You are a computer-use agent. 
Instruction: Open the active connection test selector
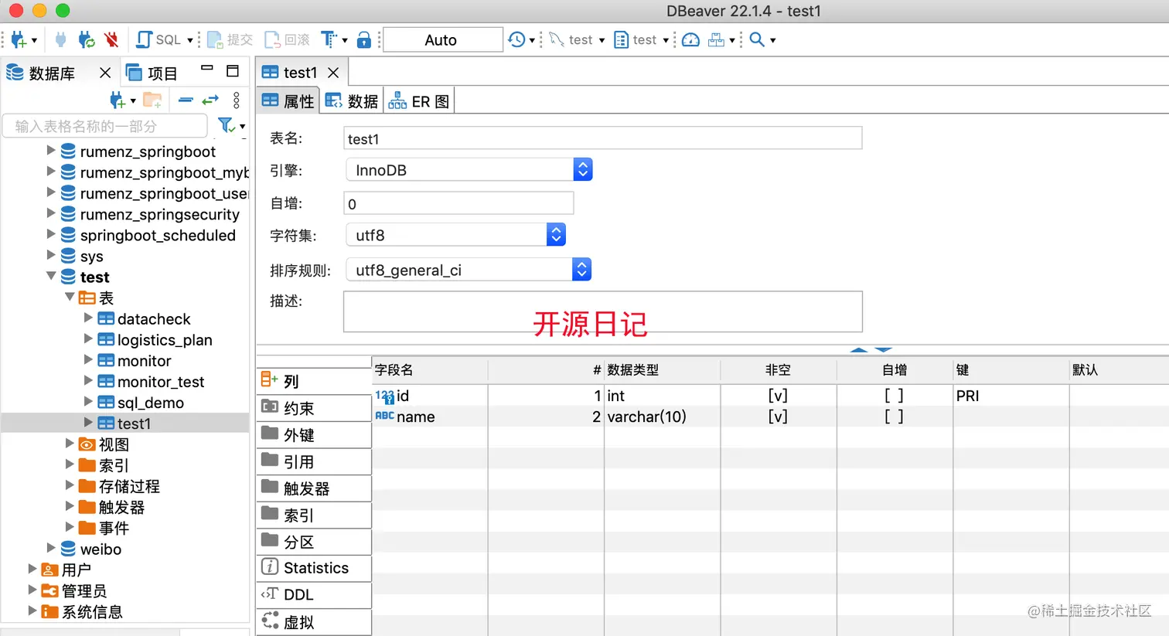(x=577, y=39)
